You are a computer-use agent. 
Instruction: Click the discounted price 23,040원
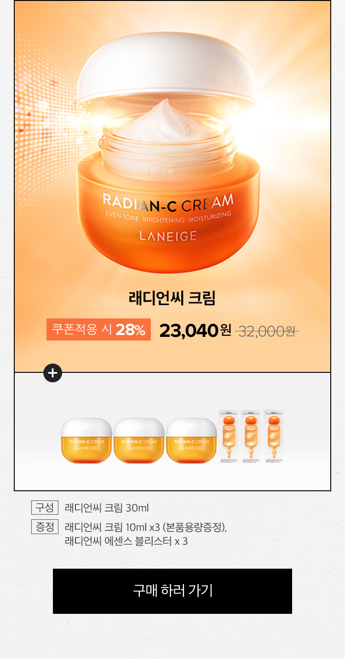(195, 330)
